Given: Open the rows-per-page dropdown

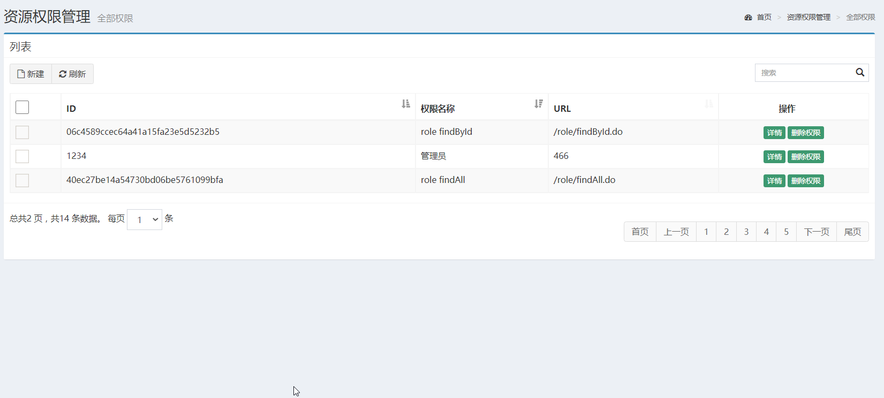Looking at the screenshot, I should tap(145, 220).
